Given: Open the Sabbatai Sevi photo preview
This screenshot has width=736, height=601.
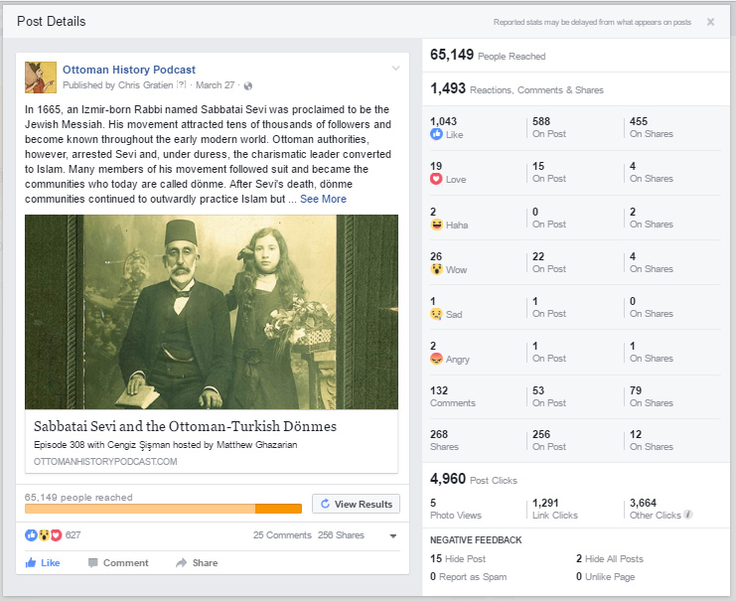Looking at the screenshot, I should pyautogui.click(x=212, y=312).
